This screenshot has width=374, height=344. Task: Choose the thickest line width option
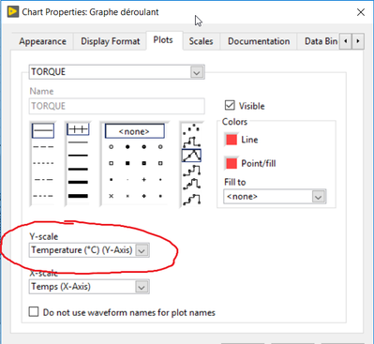pos(78,196)
